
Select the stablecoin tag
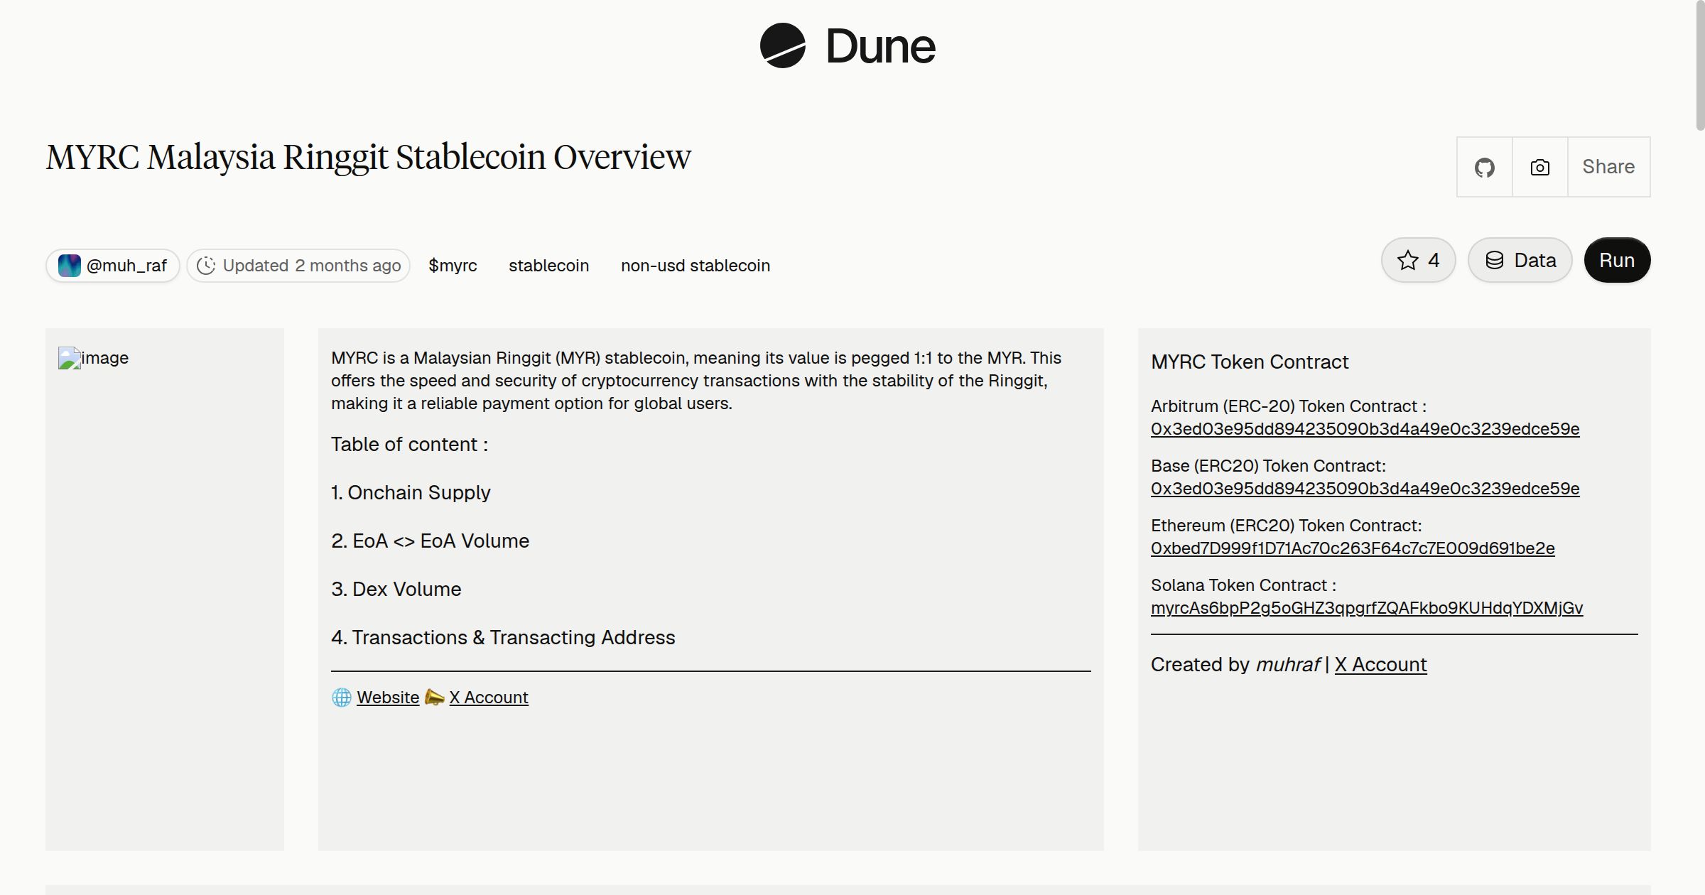point(548,266)
